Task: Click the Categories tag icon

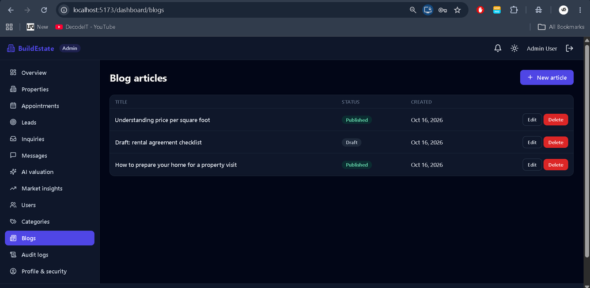Action: pos(13,221)
